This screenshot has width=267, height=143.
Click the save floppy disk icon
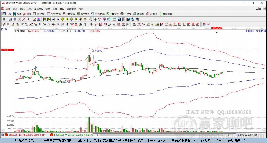[128, 19]
